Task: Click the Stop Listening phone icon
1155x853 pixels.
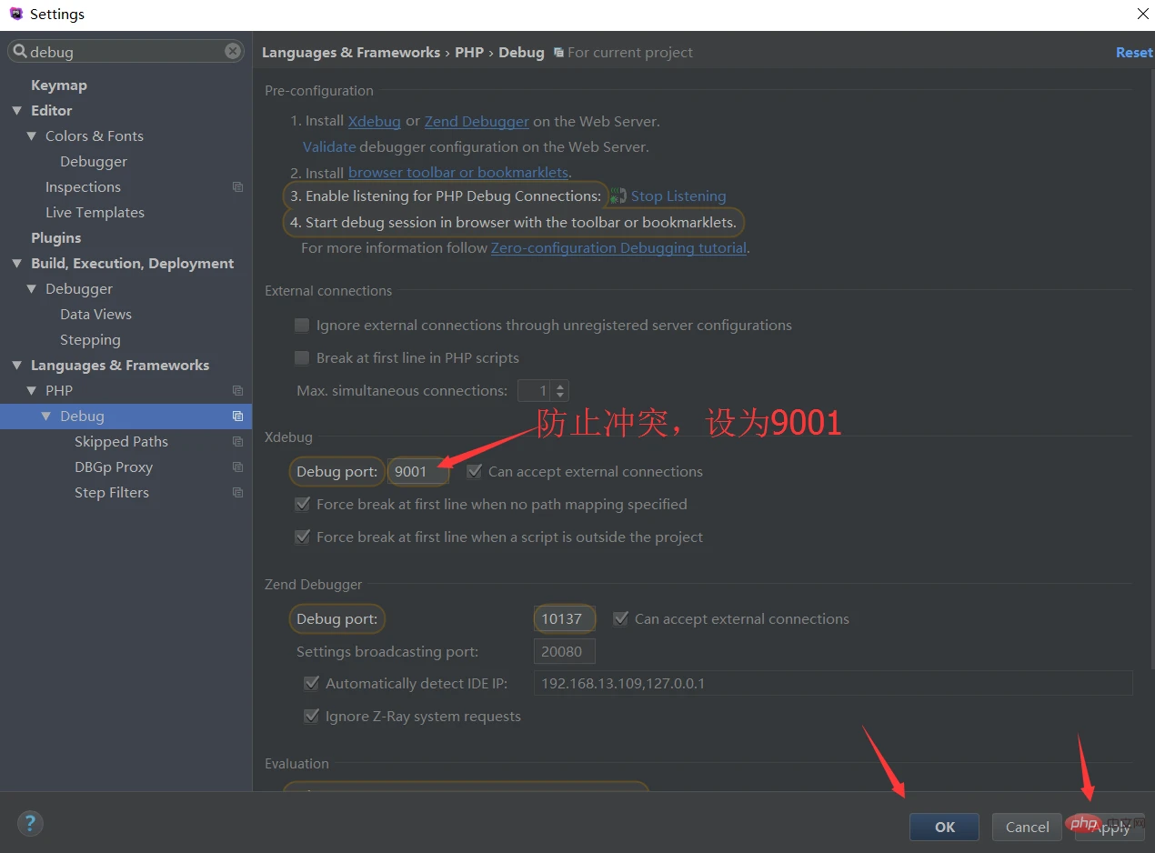Action: coord(618,196)
